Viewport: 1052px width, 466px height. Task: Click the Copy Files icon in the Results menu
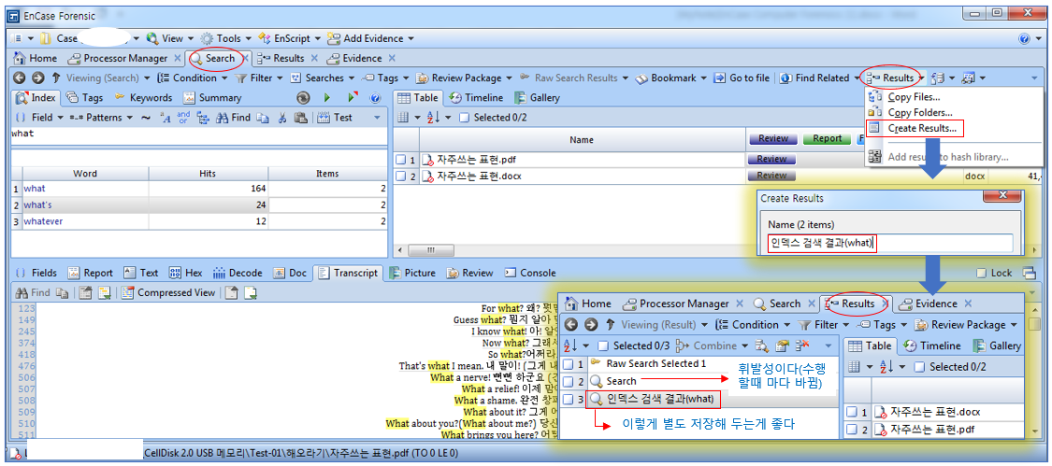pyautogui.click(x=875, y=97)
